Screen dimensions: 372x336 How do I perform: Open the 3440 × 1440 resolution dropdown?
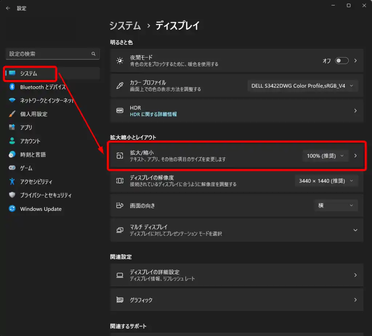(326, 181)
